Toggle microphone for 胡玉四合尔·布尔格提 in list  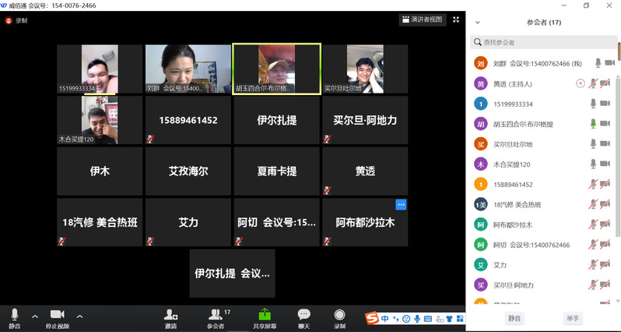pos(593,124)
